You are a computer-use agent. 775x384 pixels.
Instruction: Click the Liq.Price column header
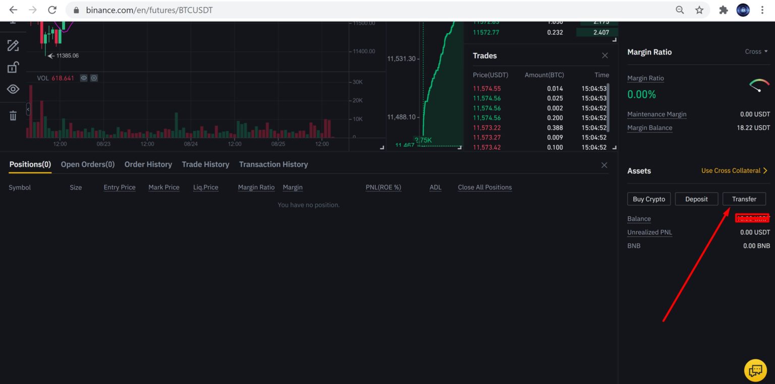(206, 187)
